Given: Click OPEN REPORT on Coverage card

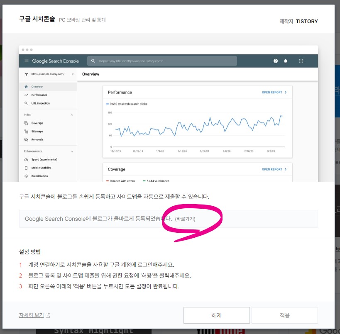Looking at the screenshot, I should (x=274, y=169).
